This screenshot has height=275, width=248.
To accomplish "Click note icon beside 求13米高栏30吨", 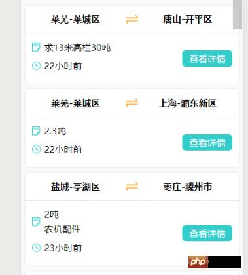I will [x=36, y=47].
